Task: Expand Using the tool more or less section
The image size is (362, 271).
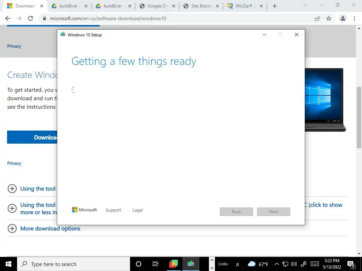Action: pos(12,208)
